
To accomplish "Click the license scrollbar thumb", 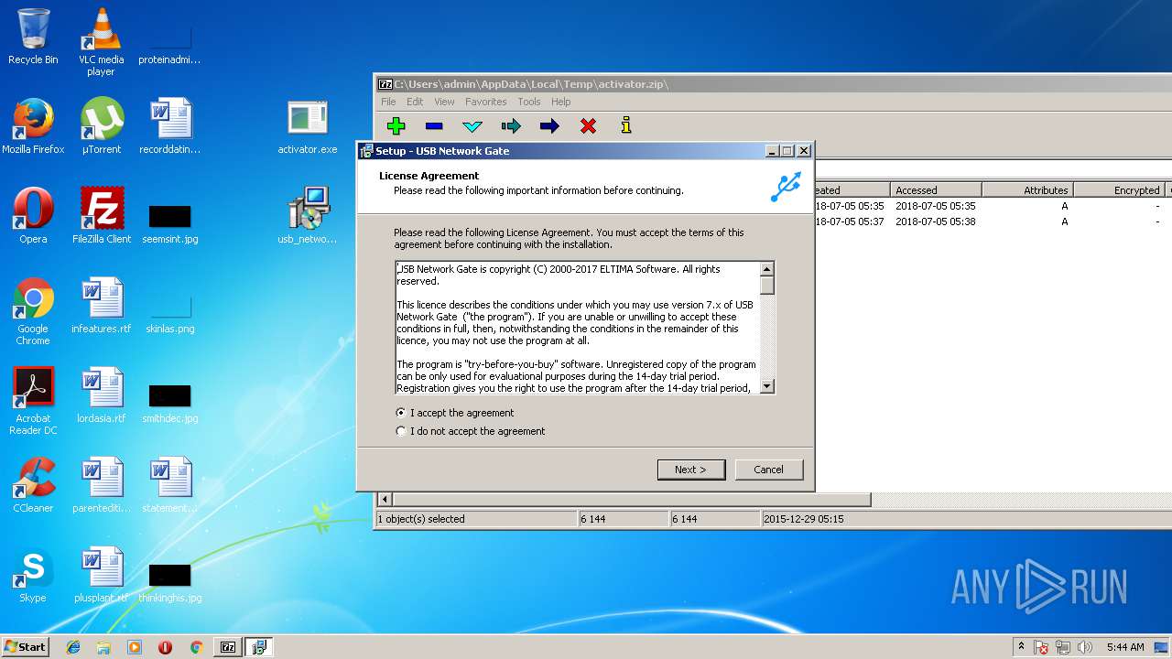I will point(767,286).
